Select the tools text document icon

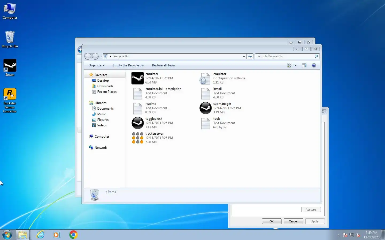point(205,123)
